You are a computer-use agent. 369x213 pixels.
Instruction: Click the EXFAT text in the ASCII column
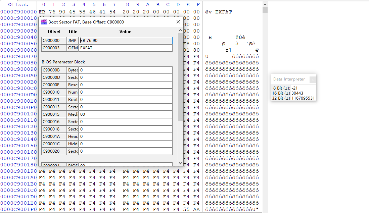pyautogui.click(x=224, y=12)
